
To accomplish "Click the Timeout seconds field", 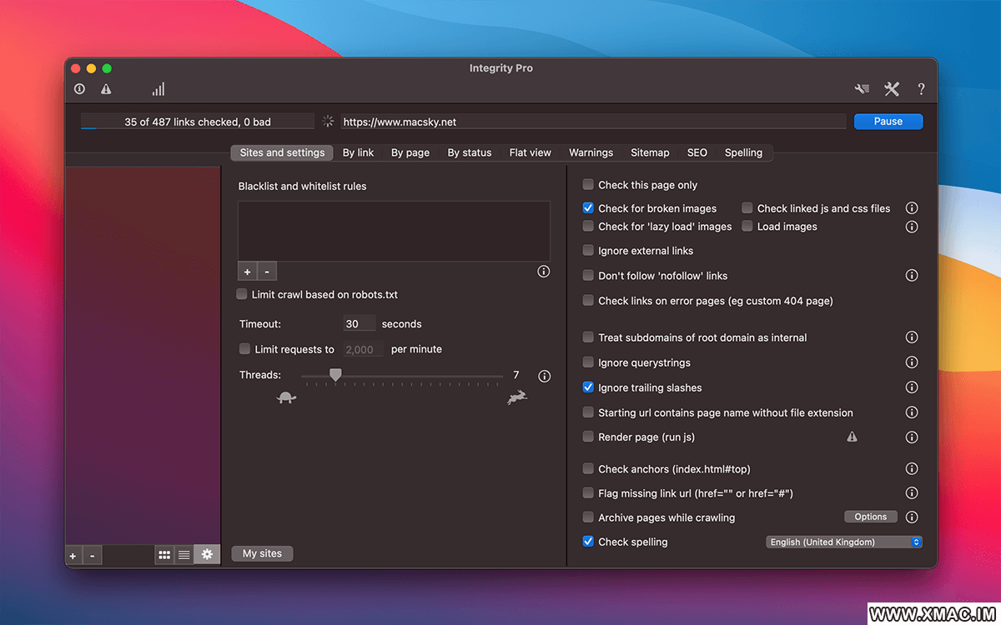I will click(360, 324).
